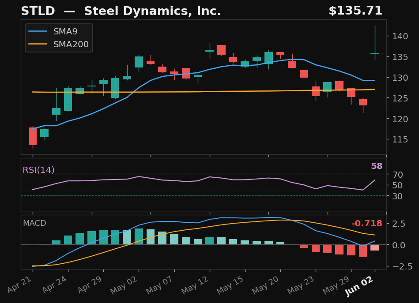
Task: Click the May 29 date axis label
Action: coord(336,285)
